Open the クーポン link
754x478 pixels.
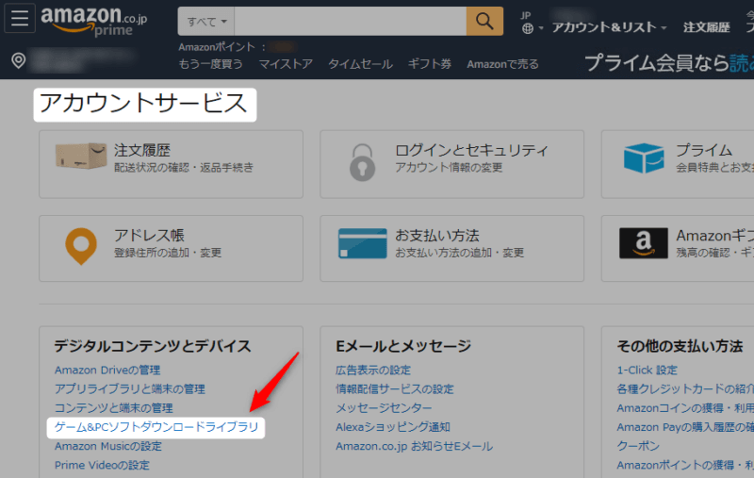coord(638,446)
